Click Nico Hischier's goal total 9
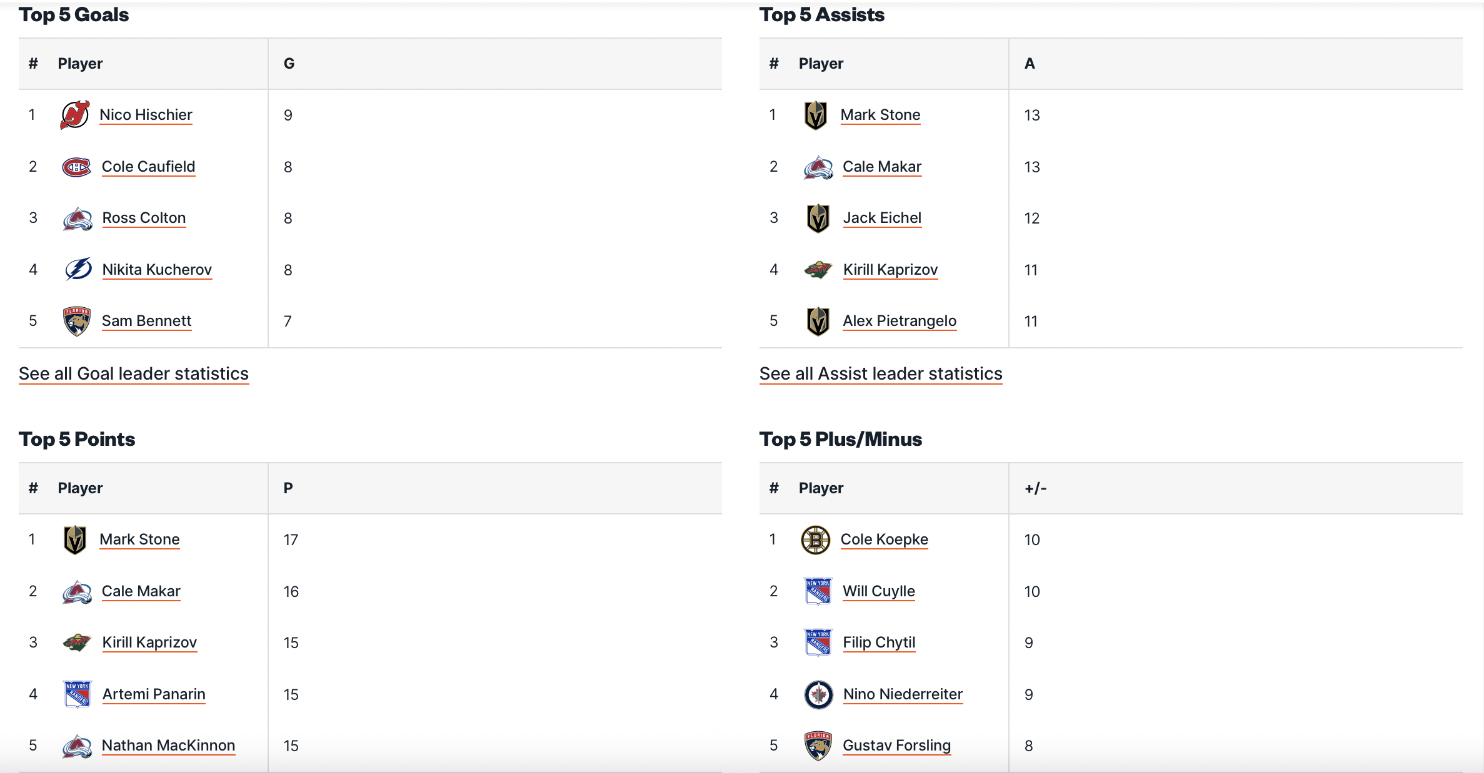Image resolution: width=1484 pixels, height=773 pixels. click(288, 116)
